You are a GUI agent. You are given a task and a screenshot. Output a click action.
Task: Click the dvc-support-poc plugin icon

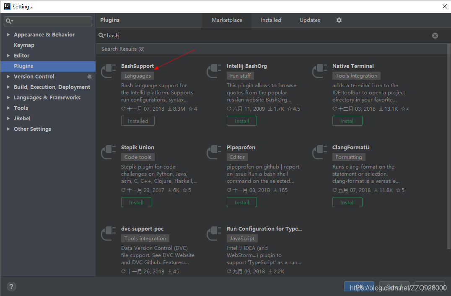click(x=109, y=234)
